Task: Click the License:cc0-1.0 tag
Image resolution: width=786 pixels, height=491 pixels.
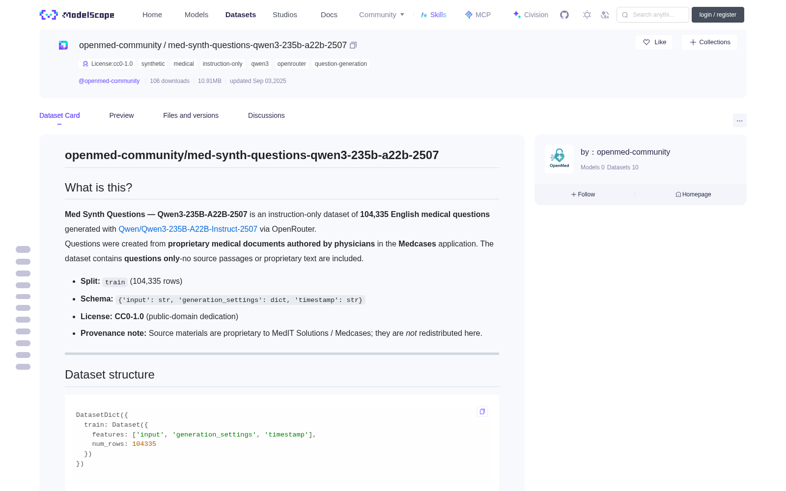Action: click(x=108, y=64)
